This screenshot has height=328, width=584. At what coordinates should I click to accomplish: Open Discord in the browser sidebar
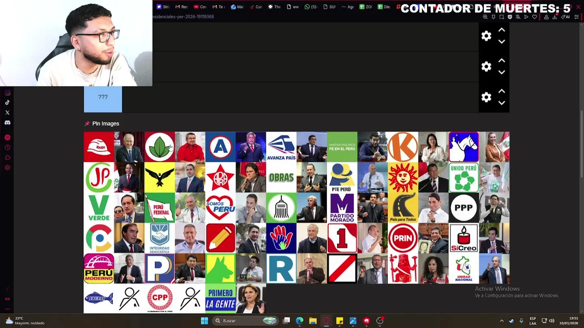click(7, 123)
